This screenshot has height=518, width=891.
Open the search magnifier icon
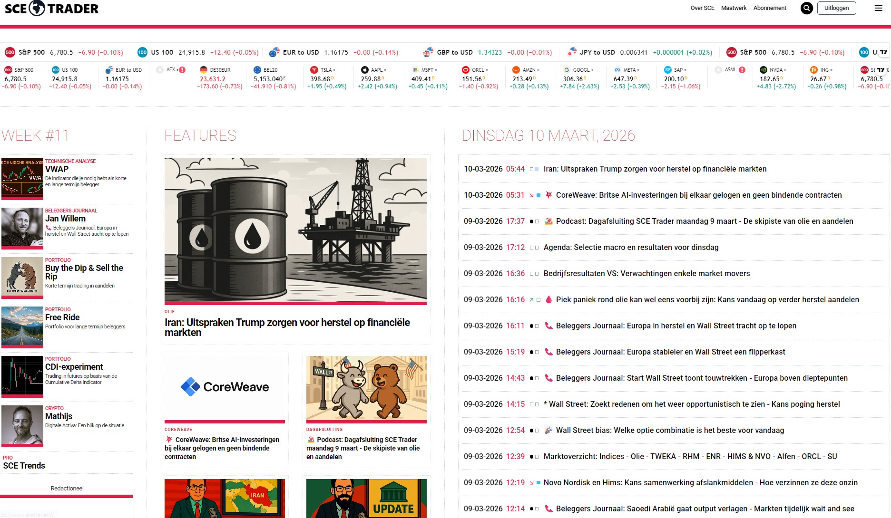(806, 8)
